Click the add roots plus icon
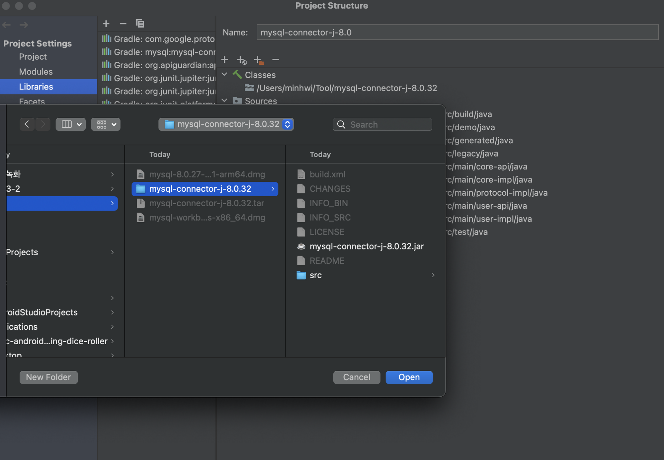 tap(225, 60)
